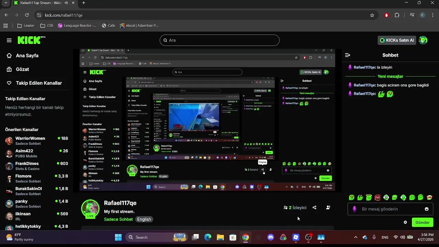Open the user profile avatar menu
The width and height of the screenshot is (439, 247).
[x=423, y=40]
